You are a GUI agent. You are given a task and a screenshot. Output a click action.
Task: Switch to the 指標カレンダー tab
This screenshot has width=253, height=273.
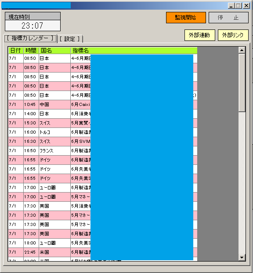30,38
